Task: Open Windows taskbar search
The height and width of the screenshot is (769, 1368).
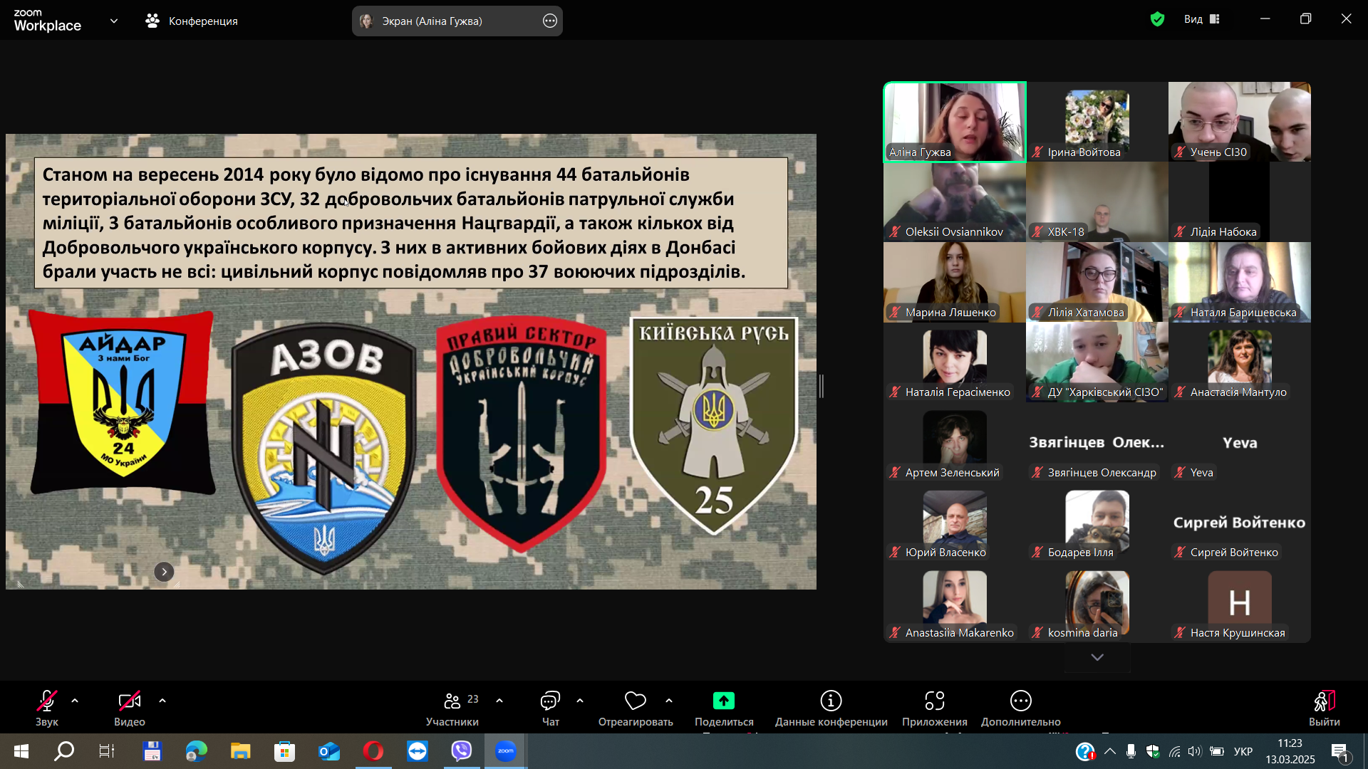Action: (64, 751)
